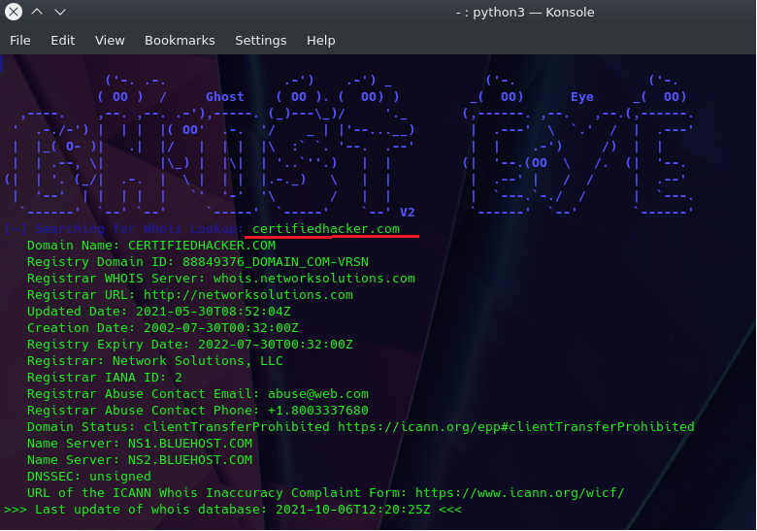Viewport: 757px width, 531px height.
Task: Click the Updated Date 2021-05-30 line
Action: click(x=159, y=312)
